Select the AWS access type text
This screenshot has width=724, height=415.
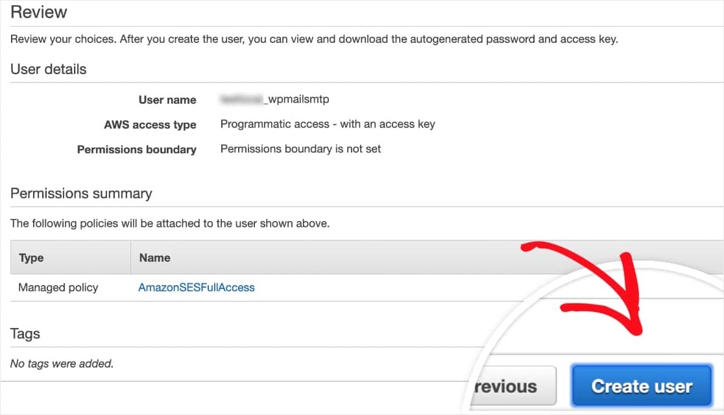tap(151, 125)
